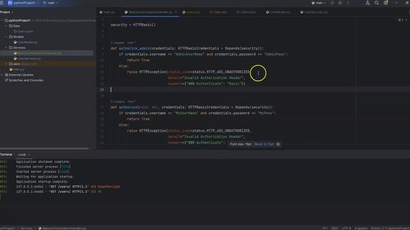Click the External Libraries icon
Image resolution: width=410 pixels, height=230 pixels.
pos(6,75)
